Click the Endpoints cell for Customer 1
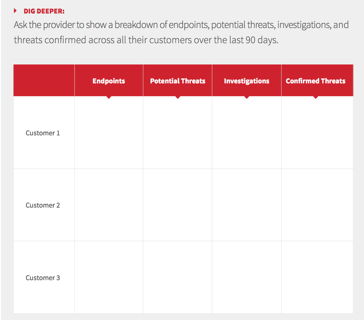Viewport: 364px width, 320px height. [x=109, y=133]
